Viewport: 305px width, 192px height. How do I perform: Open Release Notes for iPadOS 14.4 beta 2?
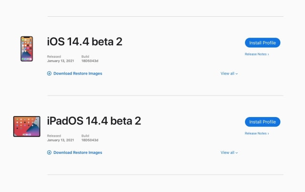coord(256,133)
